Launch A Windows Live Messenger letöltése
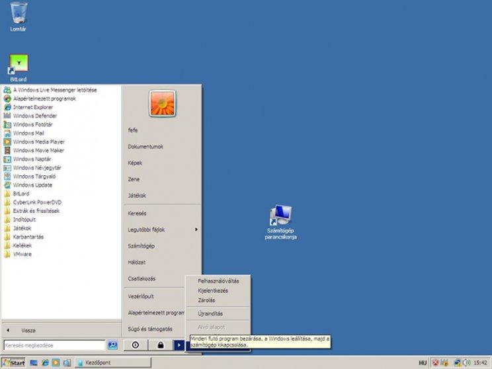The image size is (492, 369). tap(55, 90)
